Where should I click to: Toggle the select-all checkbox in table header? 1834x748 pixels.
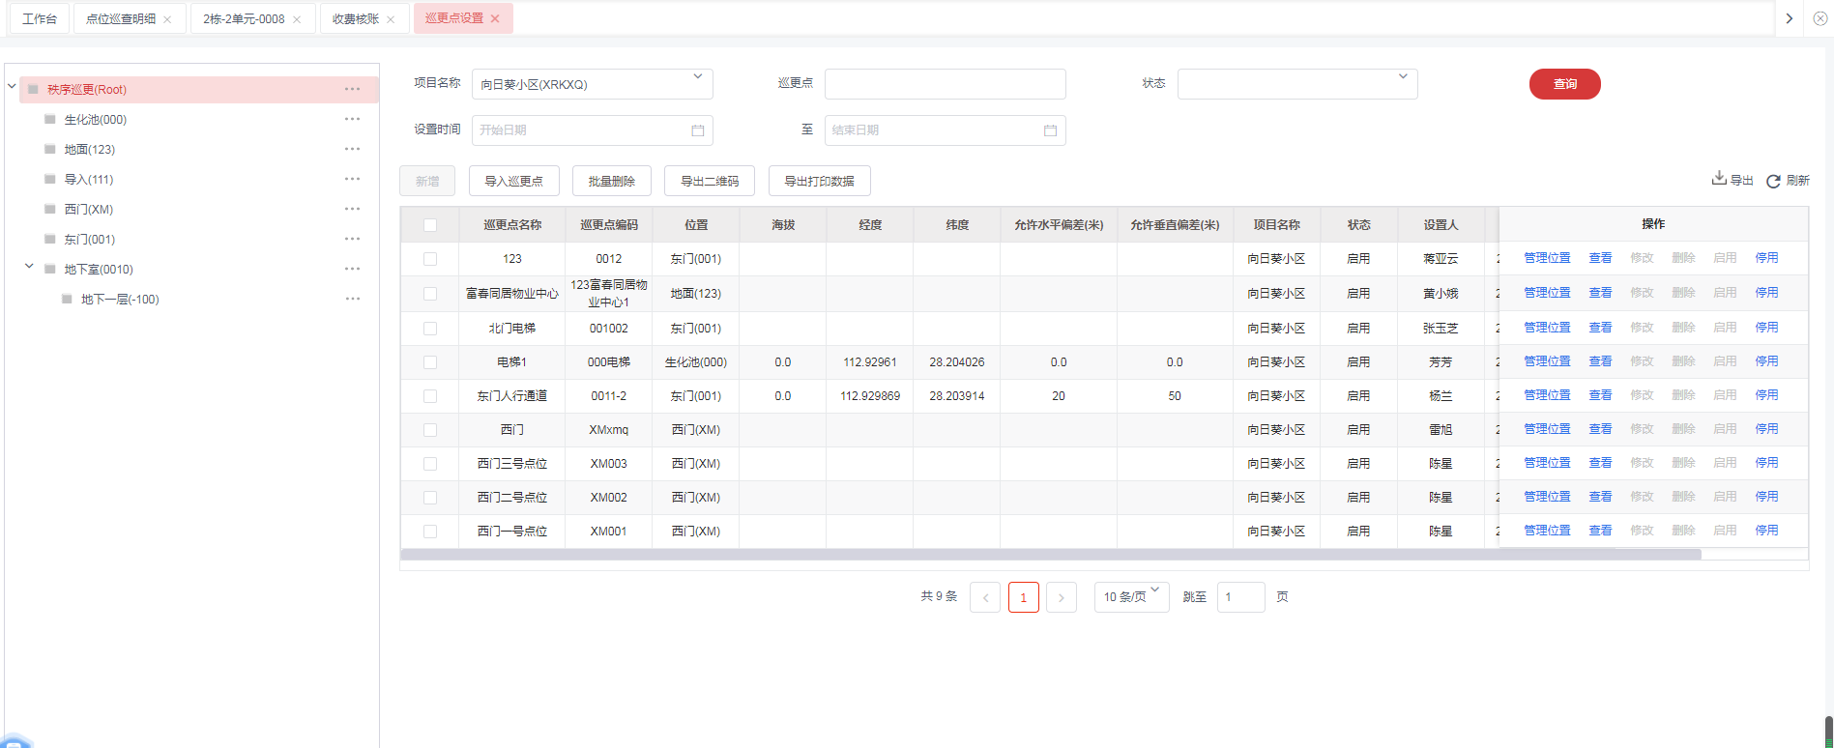pyautogui.click(x=430, y=225)
